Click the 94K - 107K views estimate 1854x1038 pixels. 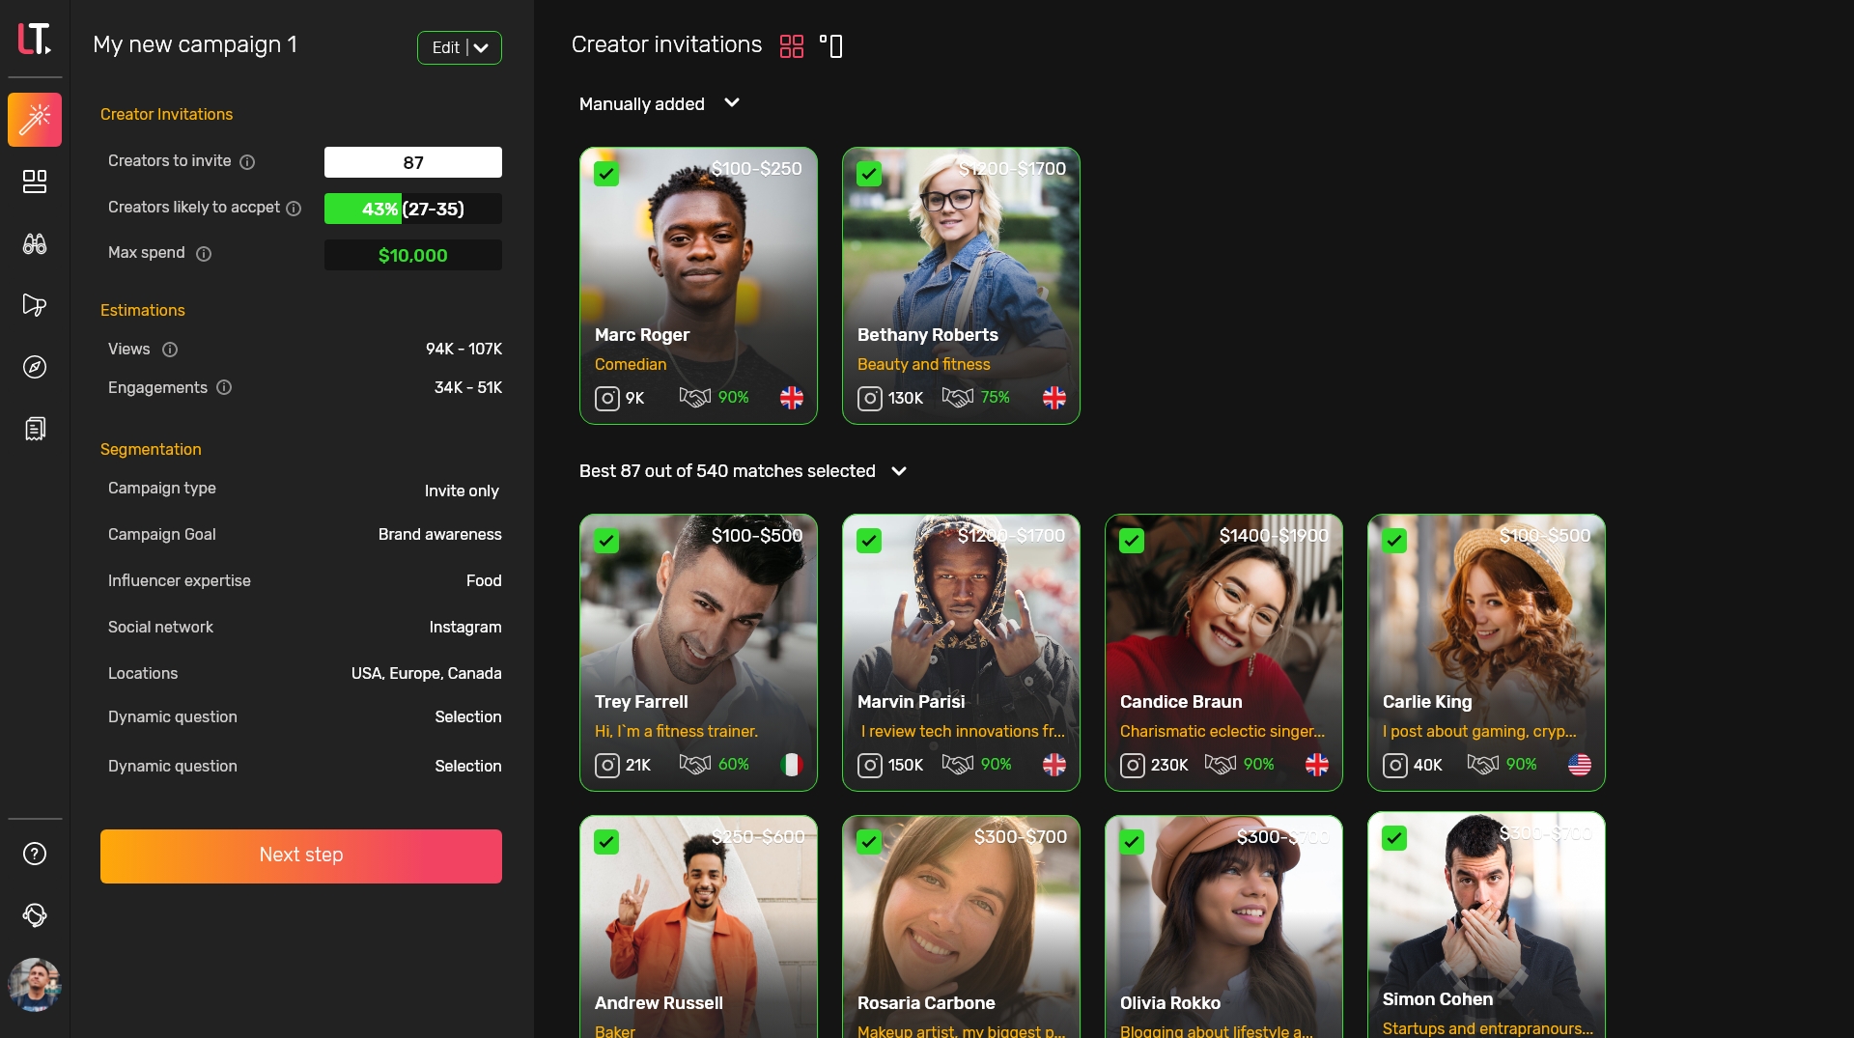point(463,349)
